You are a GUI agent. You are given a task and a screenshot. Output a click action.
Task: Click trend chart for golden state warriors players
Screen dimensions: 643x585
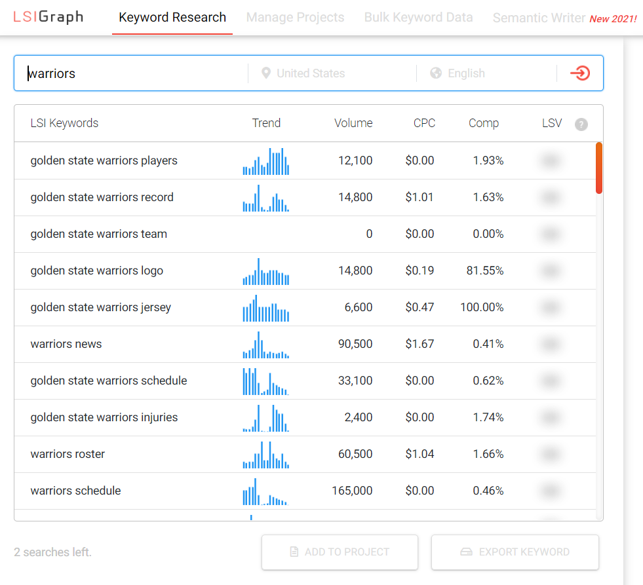[265, 161]
